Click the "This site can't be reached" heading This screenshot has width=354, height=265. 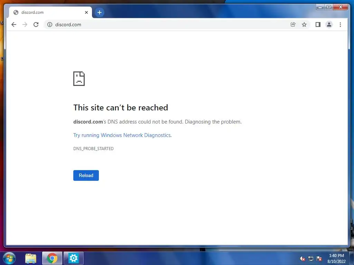tap(121, 108)
